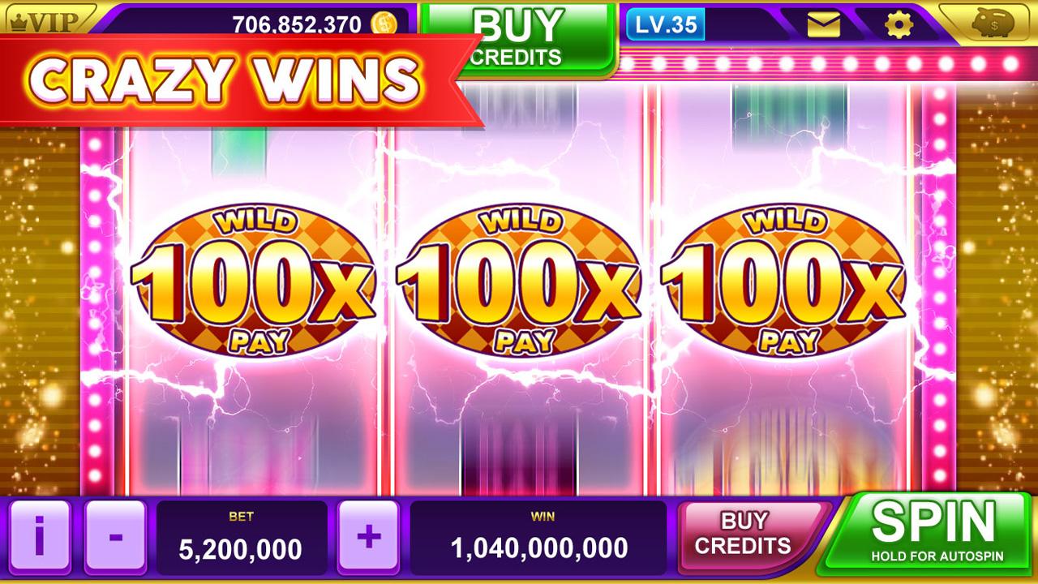Decrease bet with minus button
This screenshot has height=584, width=1038.
click(x=115, y=535)
